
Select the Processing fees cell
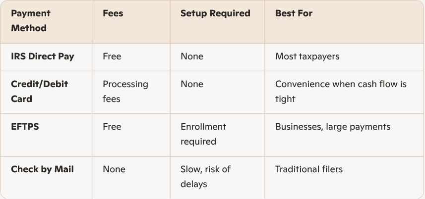tap(125, 92)
